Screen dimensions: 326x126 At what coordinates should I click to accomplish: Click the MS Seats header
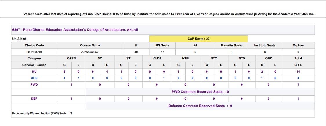pos(162,46)
